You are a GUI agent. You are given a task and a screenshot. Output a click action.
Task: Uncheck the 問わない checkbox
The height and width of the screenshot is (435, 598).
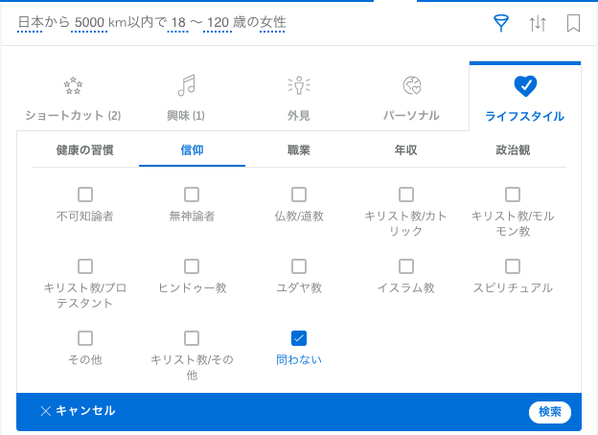[x=299, y=338]
